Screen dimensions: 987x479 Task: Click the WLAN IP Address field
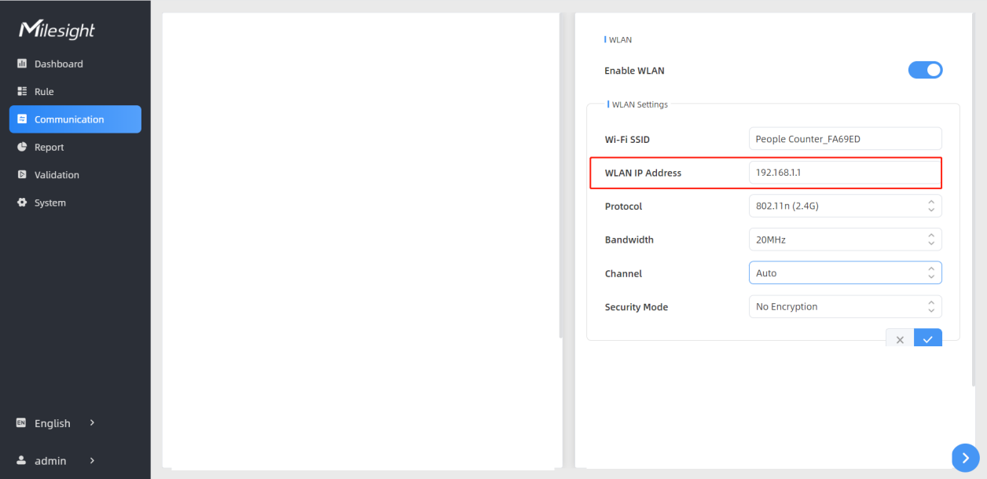click(845, 173)
